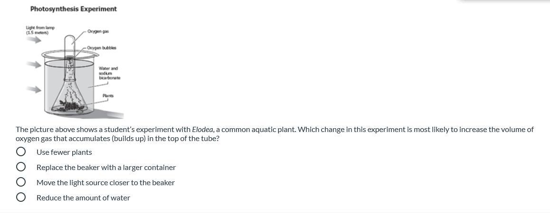550x217 pixels.
Task: Click the "Use fewer plants" answer text
Action: (x=64, y=152)
